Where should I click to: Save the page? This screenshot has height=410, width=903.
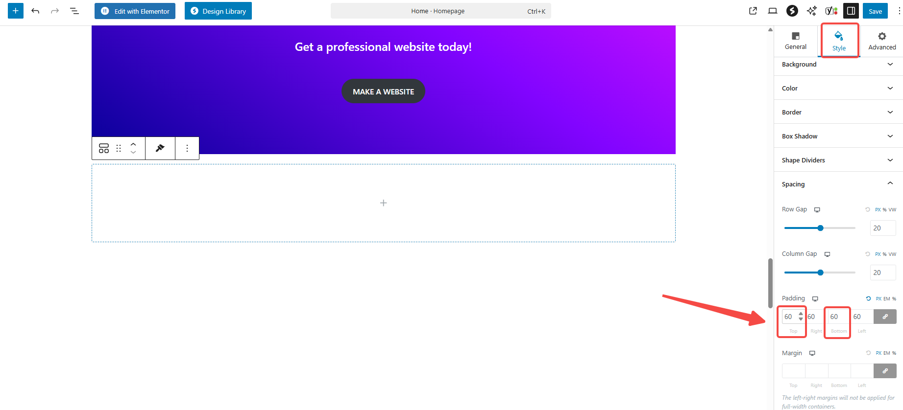click(875, 11)
